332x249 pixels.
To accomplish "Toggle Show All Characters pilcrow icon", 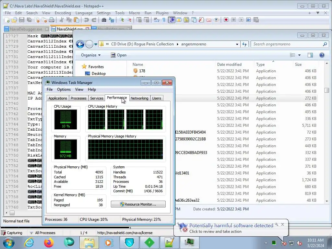I will 164,20.
